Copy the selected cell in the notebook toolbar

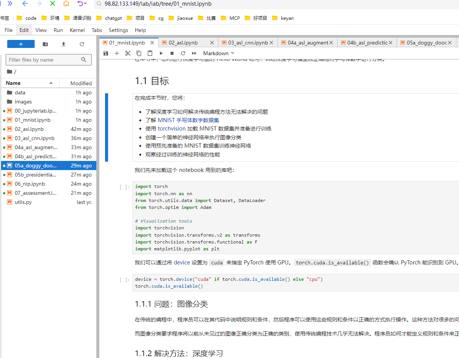coord(139,53)
